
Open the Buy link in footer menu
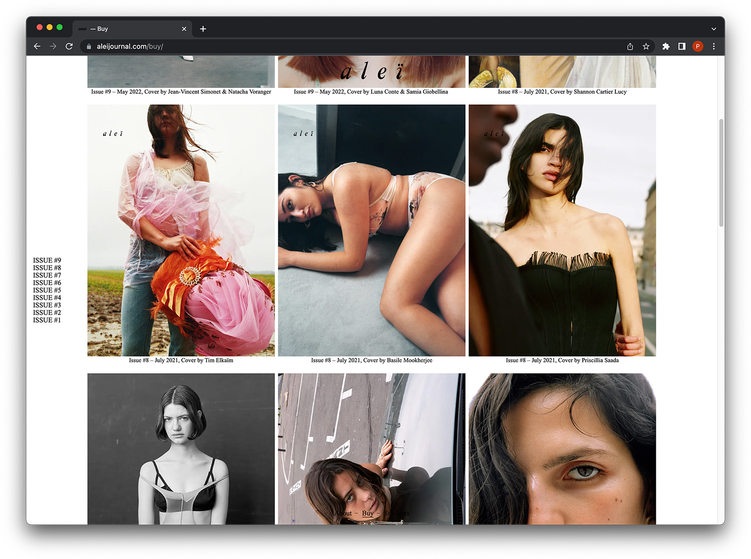[x=367, y=513]
